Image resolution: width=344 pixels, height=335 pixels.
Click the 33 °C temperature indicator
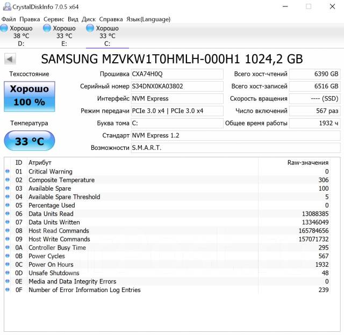coord(29,142)
